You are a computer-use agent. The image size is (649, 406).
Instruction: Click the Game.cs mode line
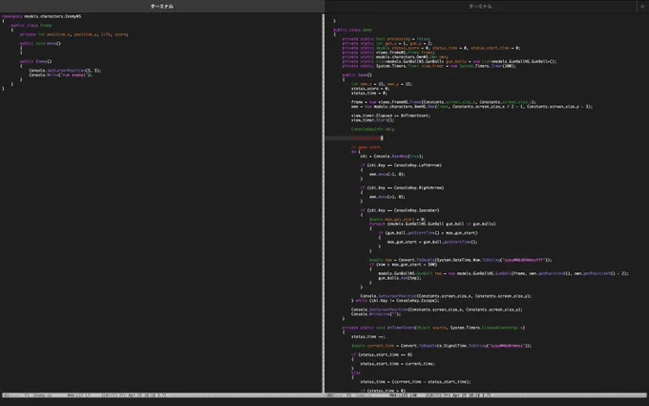click(487, 395)
